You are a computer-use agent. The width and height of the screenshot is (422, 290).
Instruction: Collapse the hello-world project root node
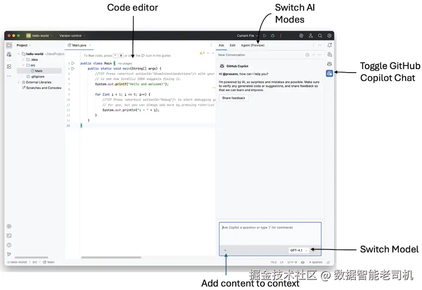(19, 54)
